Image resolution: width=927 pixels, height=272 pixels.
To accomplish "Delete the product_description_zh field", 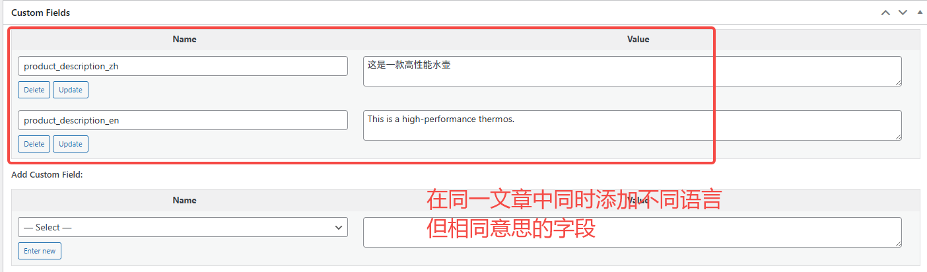I will 34,90.
